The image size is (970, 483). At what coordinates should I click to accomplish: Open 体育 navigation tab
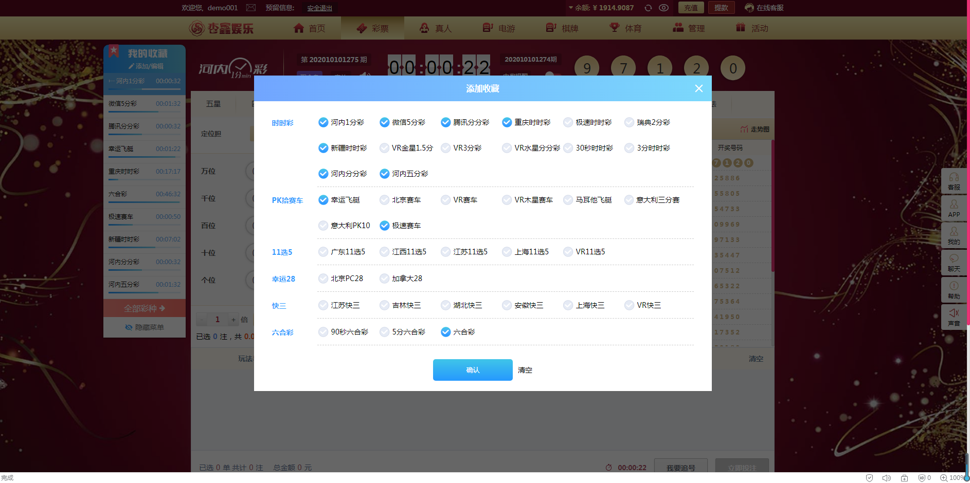click(625, 28)
